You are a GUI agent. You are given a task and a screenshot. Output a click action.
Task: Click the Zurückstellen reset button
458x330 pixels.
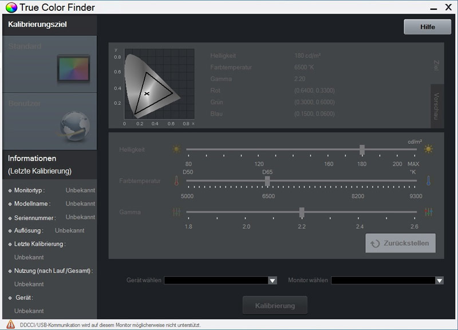[x=400, y=243]
